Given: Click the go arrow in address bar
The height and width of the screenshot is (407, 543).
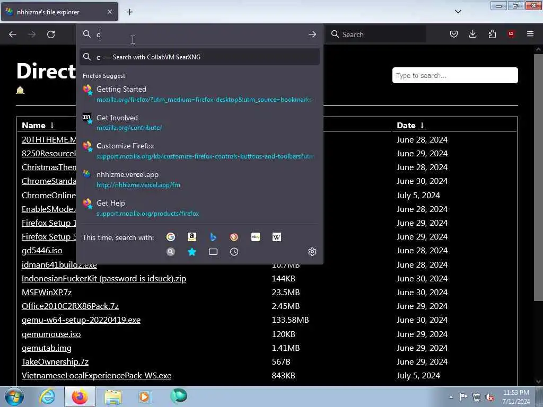Looking at the screenshot, I should point(312,34).
